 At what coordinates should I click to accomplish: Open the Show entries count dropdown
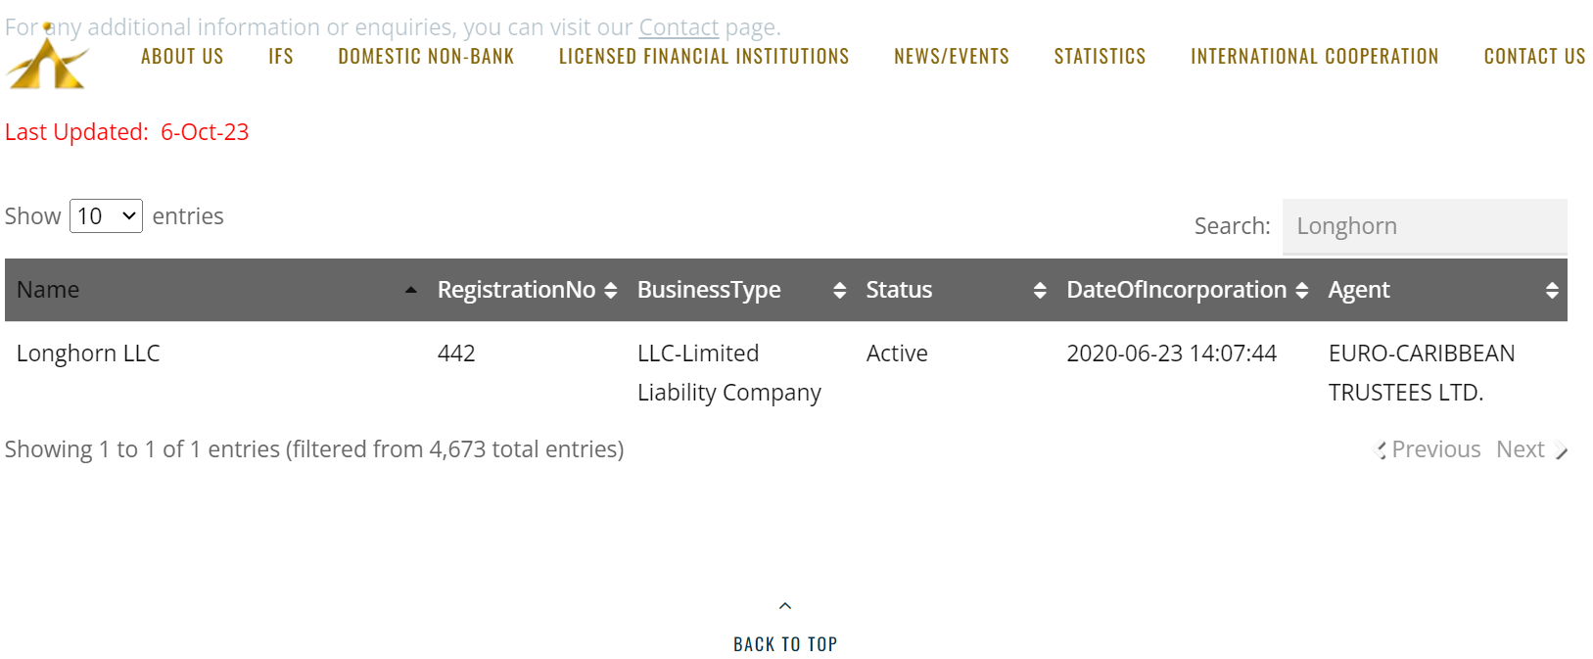click(x=106, y=216)
